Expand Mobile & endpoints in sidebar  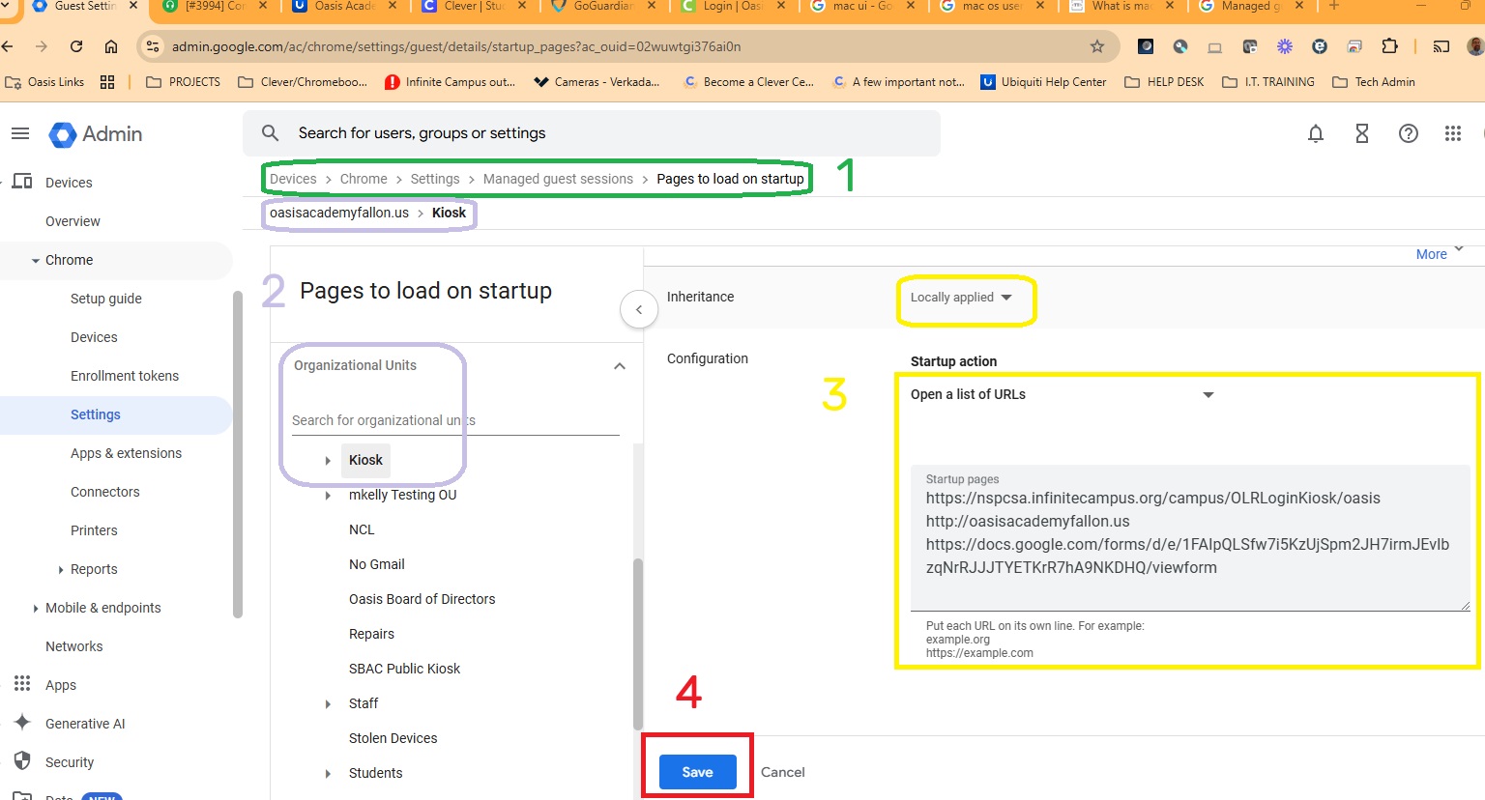(x=36, y=609)
